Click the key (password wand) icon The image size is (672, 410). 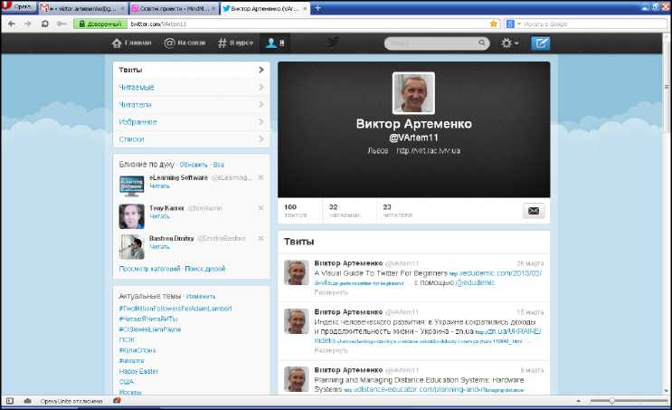pyautogui.click(x=62, y=24)
